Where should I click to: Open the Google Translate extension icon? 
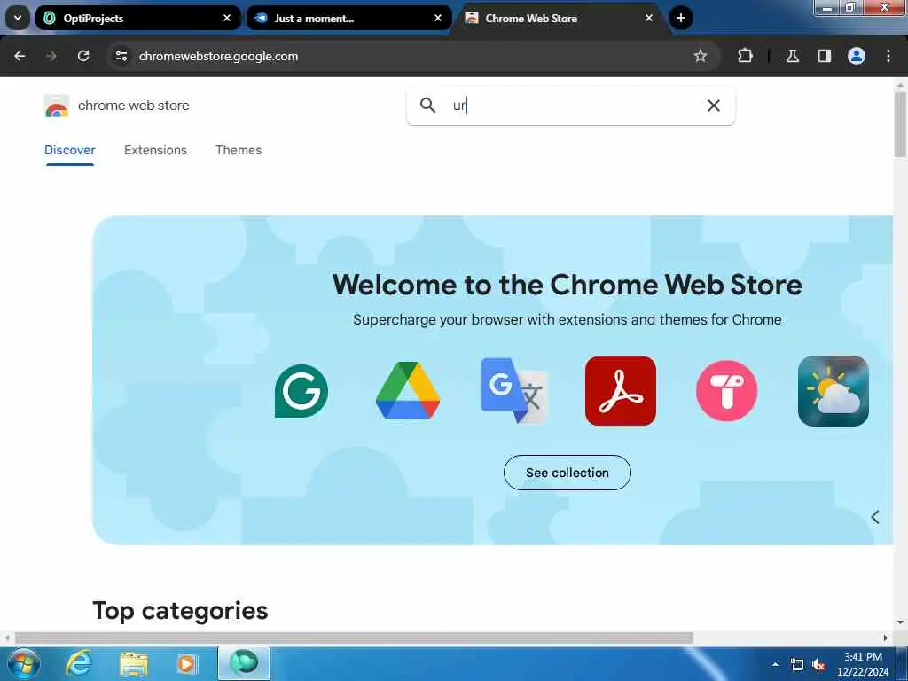pos(514,390)
